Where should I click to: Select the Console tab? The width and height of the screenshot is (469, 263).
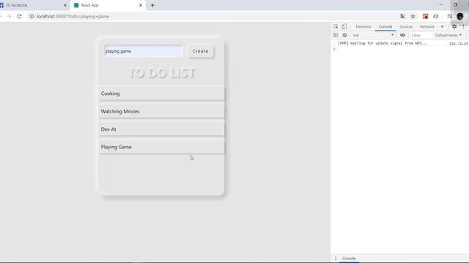pos(385,26)
